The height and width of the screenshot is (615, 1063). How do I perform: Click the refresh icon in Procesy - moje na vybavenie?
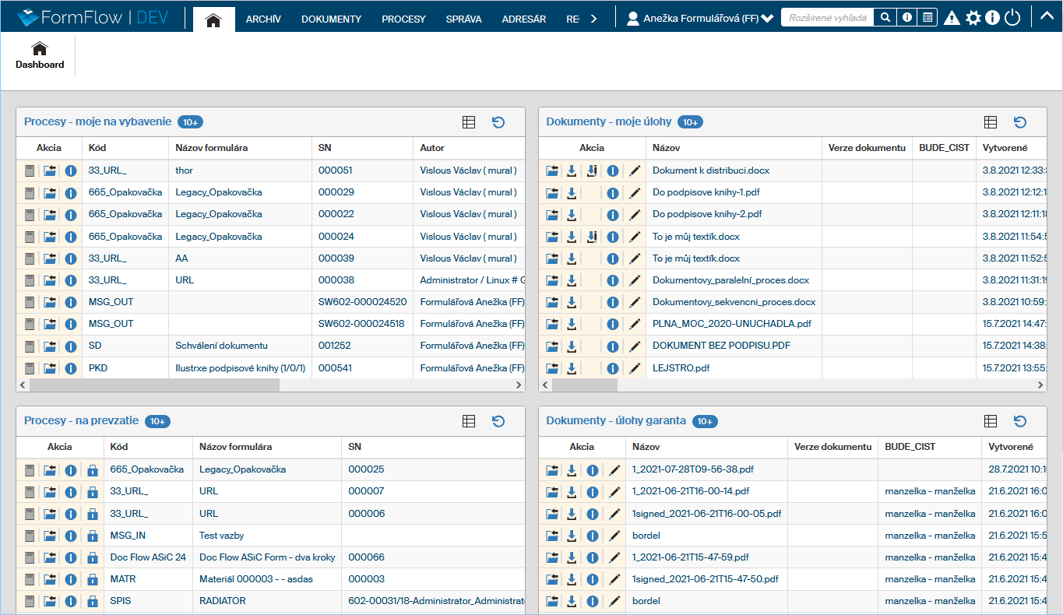pos(498,122)
